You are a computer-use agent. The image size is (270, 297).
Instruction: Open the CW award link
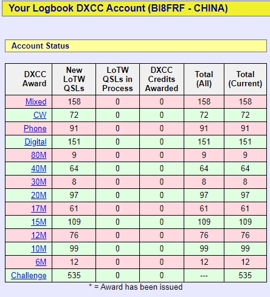[40, 115]
